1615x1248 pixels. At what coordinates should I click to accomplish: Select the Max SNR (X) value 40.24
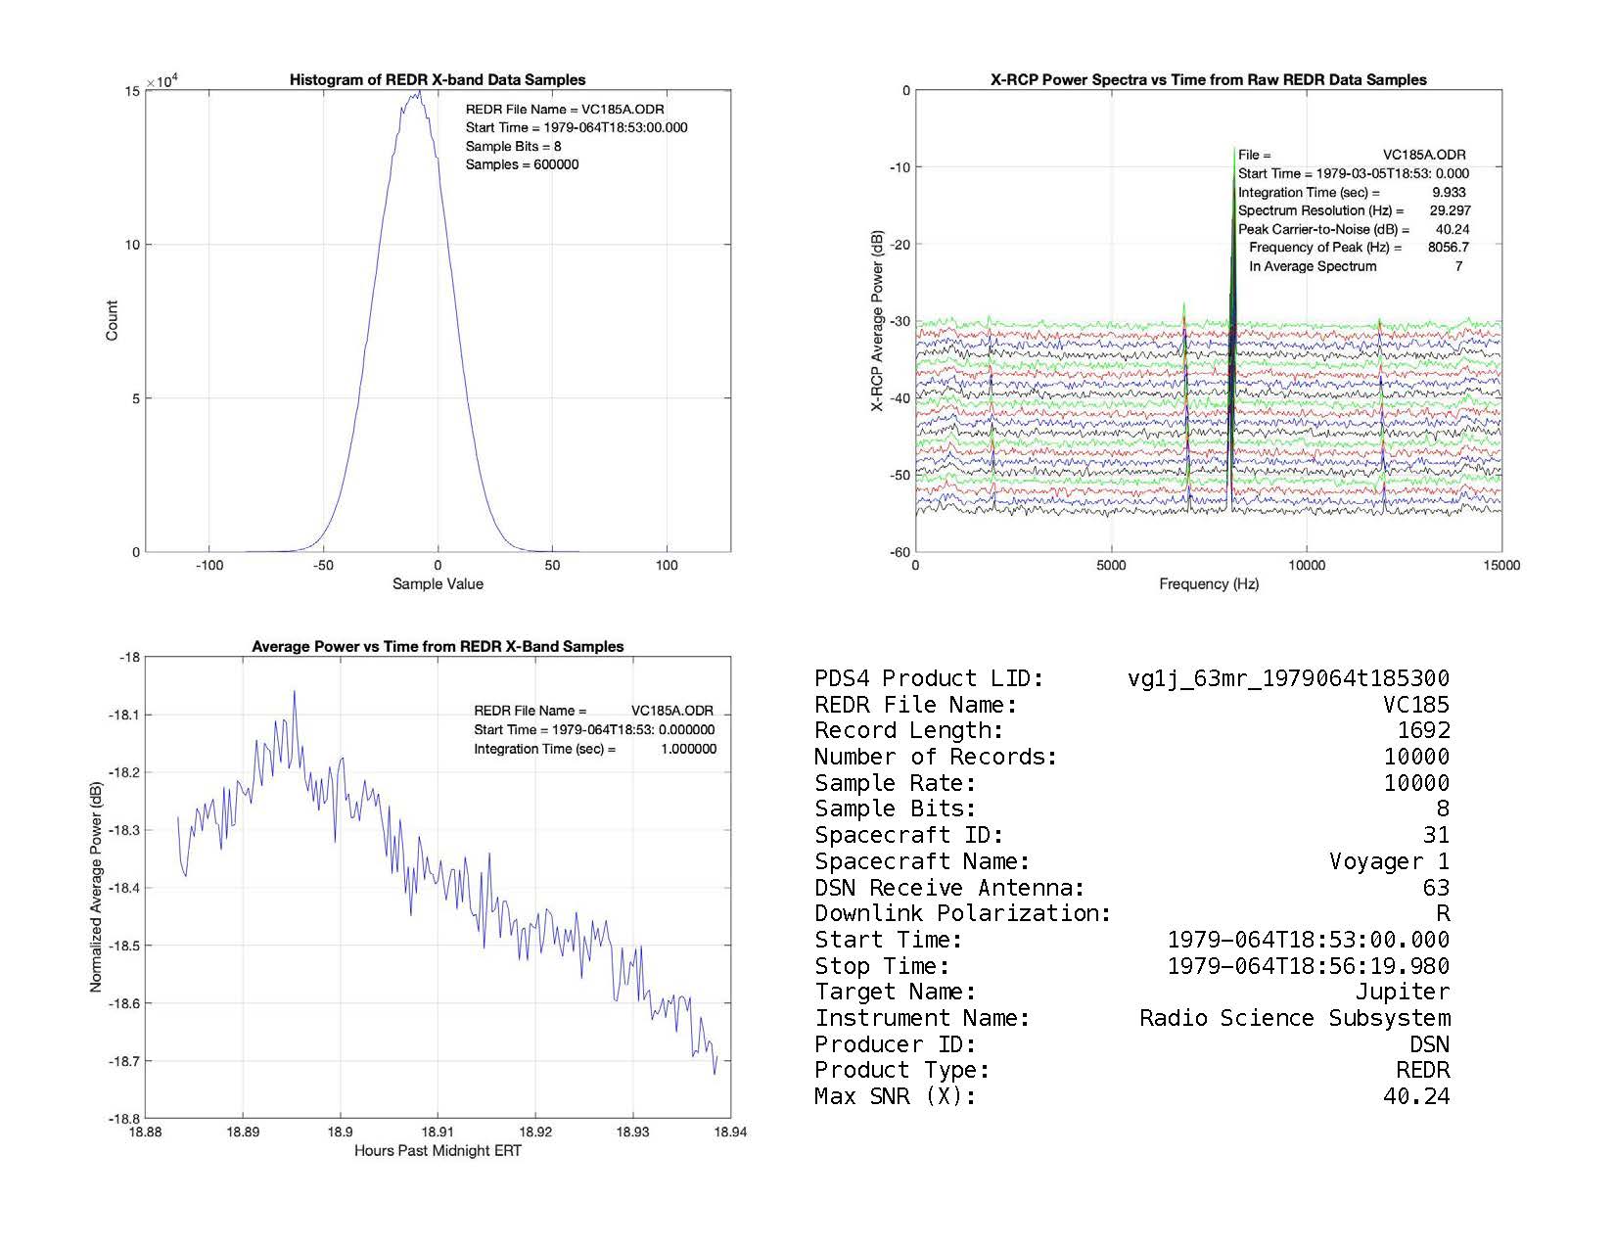pyautogui.click(x=1415, y=1096)
